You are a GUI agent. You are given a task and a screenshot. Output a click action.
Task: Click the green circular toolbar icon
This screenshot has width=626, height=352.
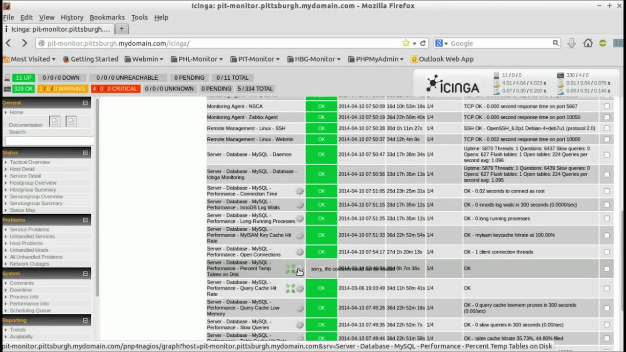point(603,43)
